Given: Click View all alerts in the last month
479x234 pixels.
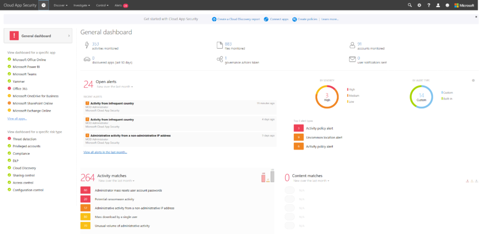Looking at the screenshot, I should (x=105, y=152).
